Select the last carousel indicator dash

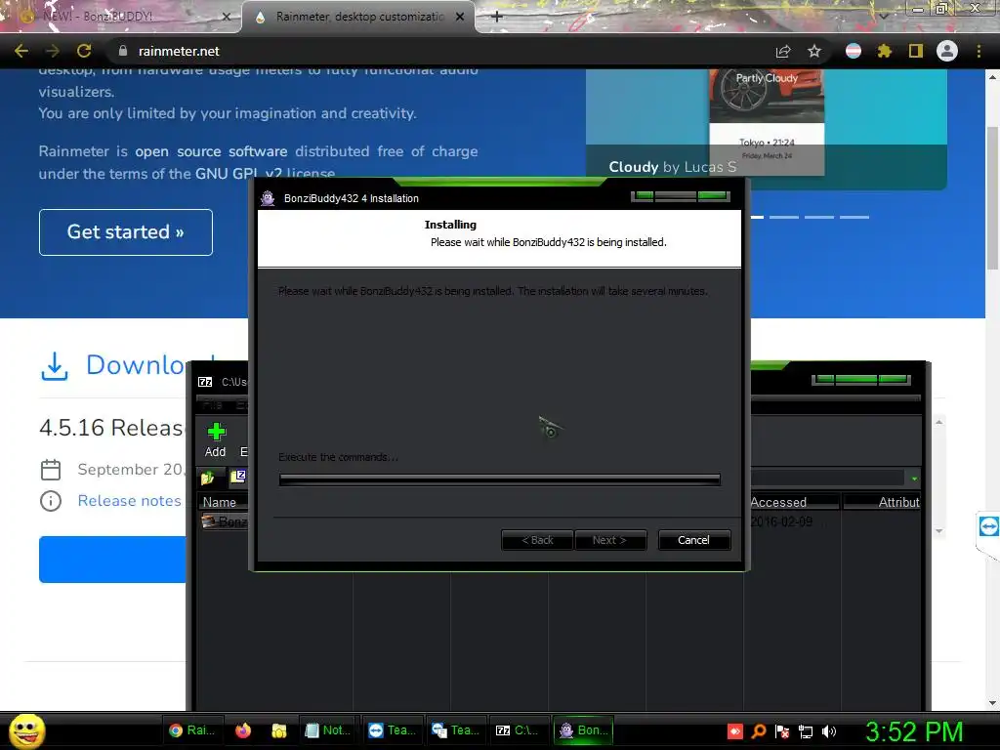[x=854, y=217]
